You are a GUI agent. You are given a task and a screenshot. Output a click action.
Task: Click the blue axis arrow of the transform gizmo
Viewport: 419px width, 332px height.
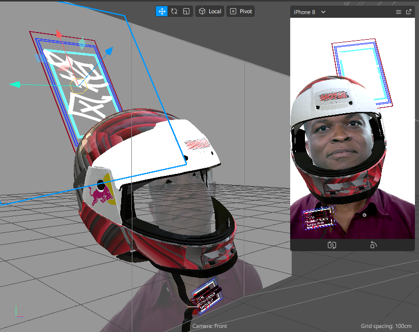(108, 50)
